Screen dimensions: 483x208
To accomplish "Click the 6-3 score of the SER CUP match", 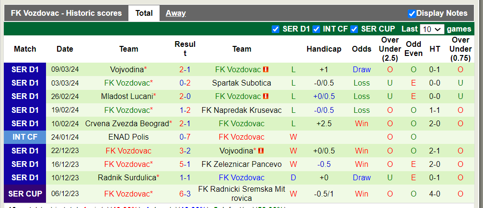I will click(x=185, y=194).
